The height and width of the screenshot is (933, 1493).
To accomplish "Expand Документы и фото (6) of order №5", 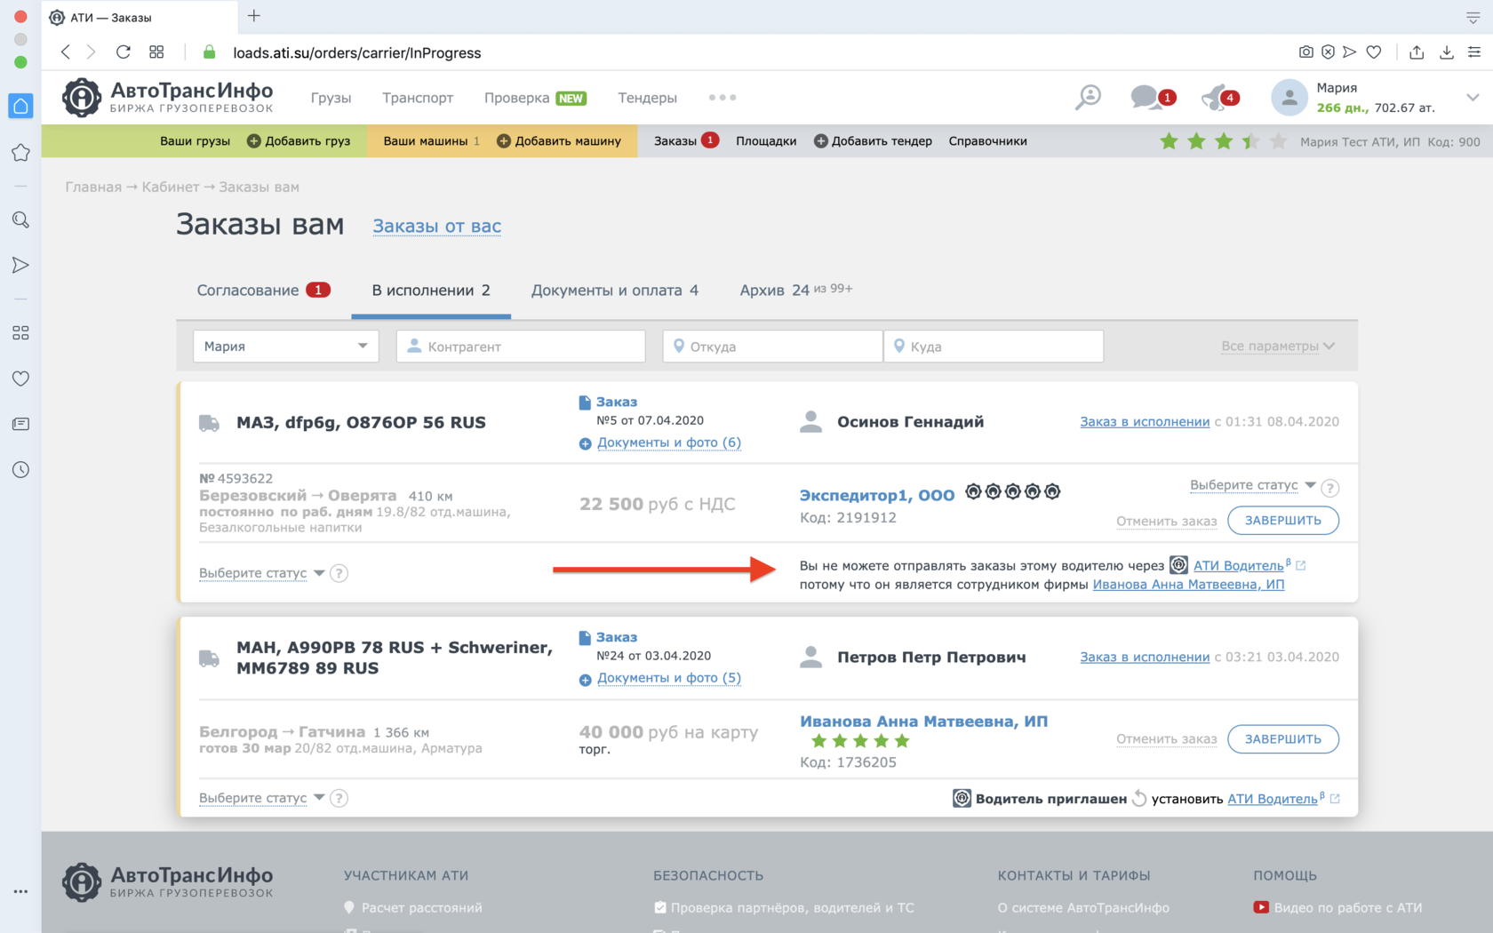I will click(669, 443).
